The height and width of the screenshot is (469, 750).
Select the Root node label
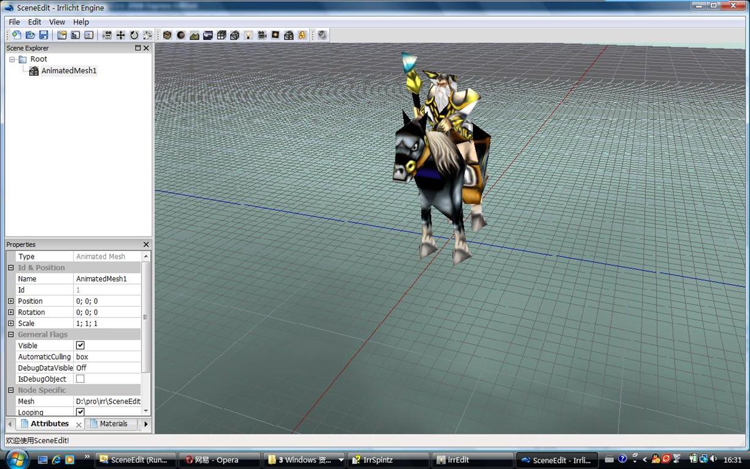38,59
